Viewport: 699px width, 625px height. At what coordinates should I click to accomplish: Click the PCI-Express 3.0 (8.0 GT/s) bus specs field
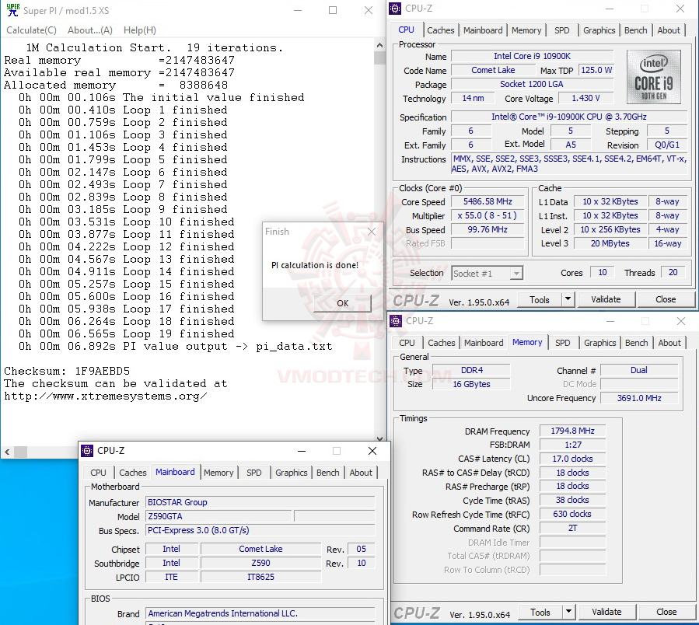[x=260, y=530]
